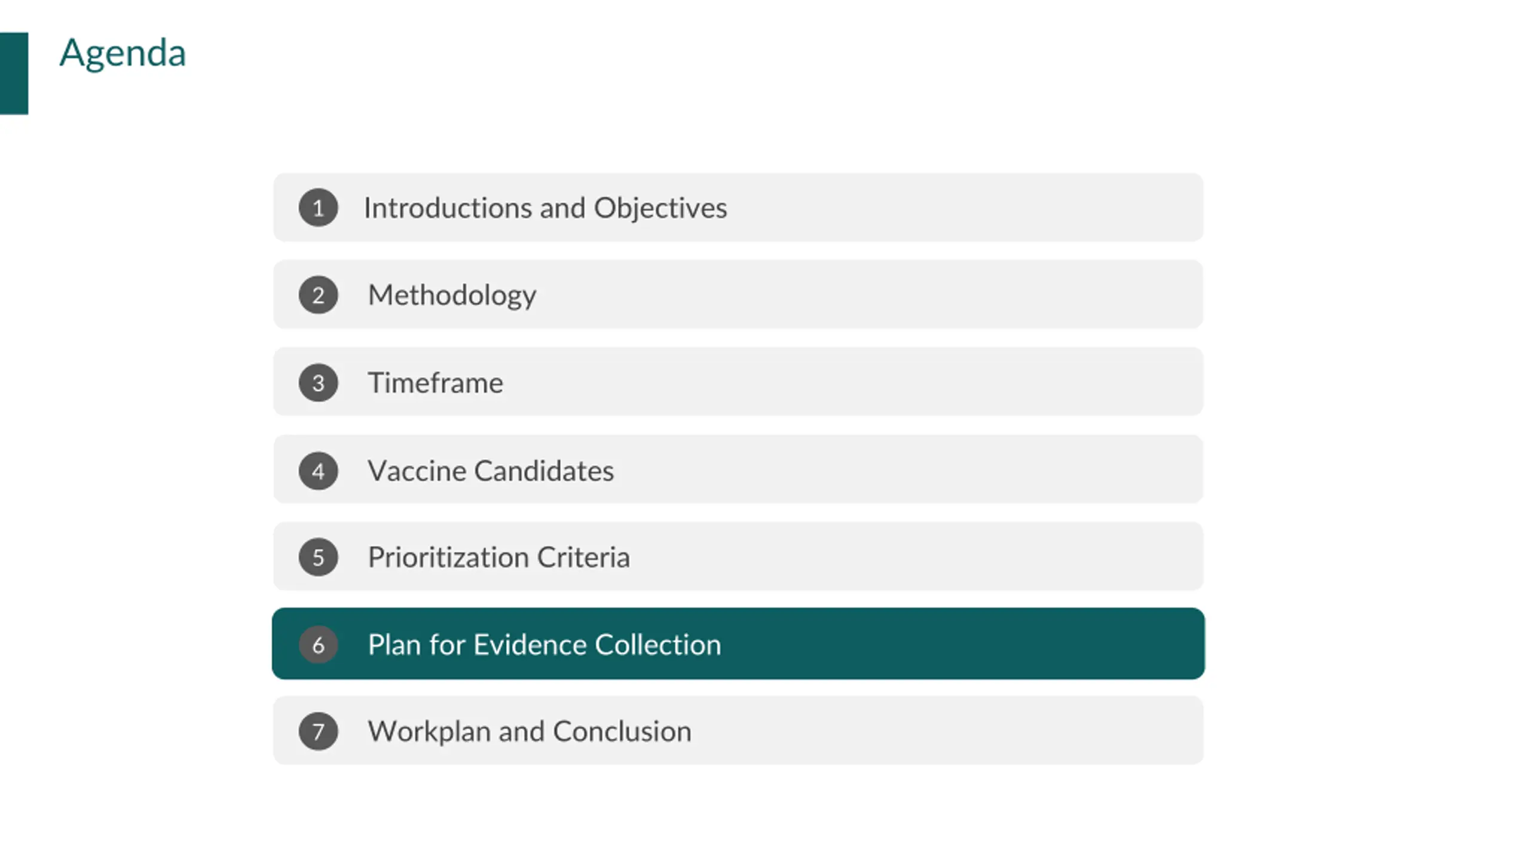
Task: Click the number 3 circle badge
Action: coord(318,383)
